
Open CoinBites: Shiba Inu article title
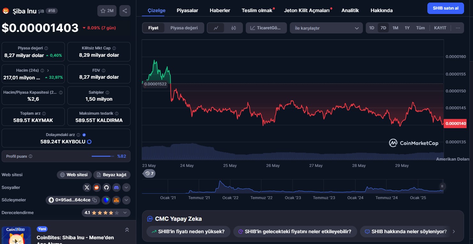coord(75,240)
